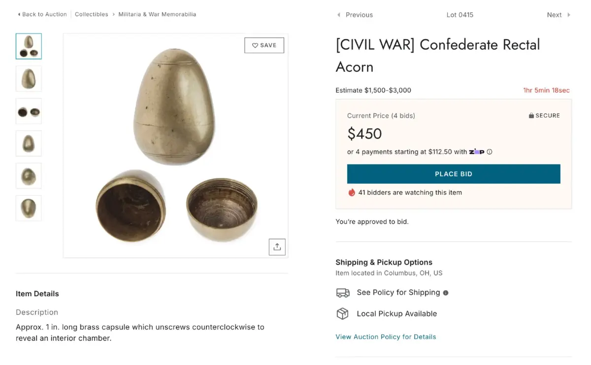Click the share icon on the image
The height and width of the screenshot is (365, 591).
tap(277, 247)
